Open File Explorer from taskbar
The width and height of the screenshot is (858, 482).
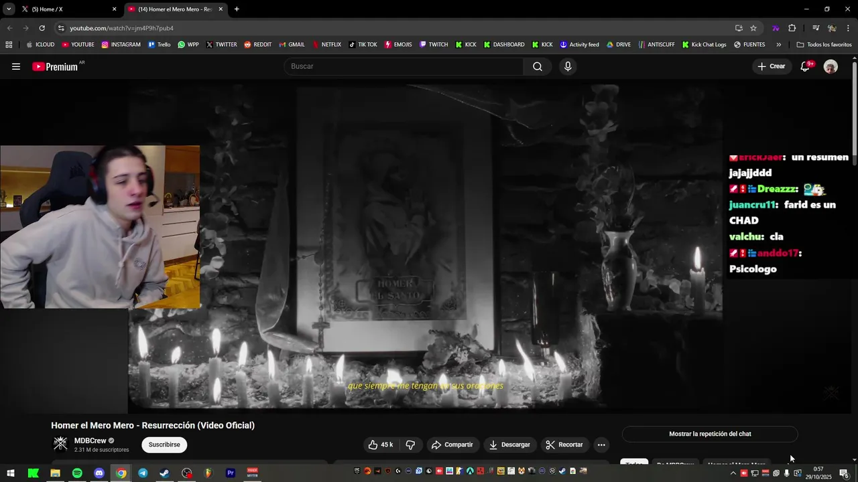[x=55, y=473]
